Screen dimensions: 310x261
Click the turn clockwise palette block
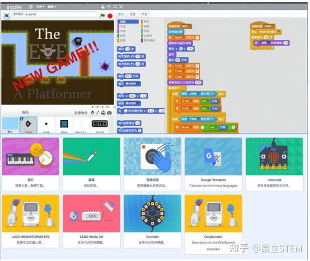(x=132, y=57)
